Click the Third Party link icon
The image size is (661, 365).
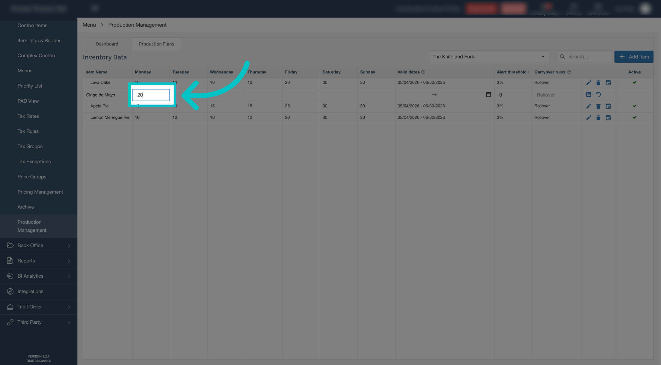pos(10,322)
